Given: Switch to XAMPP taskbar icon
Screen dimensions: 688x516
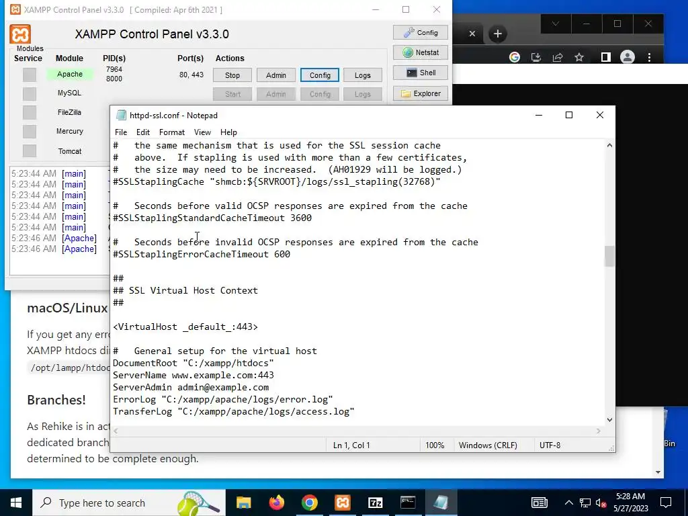Looking at the screenshot, I should (342, 503).
